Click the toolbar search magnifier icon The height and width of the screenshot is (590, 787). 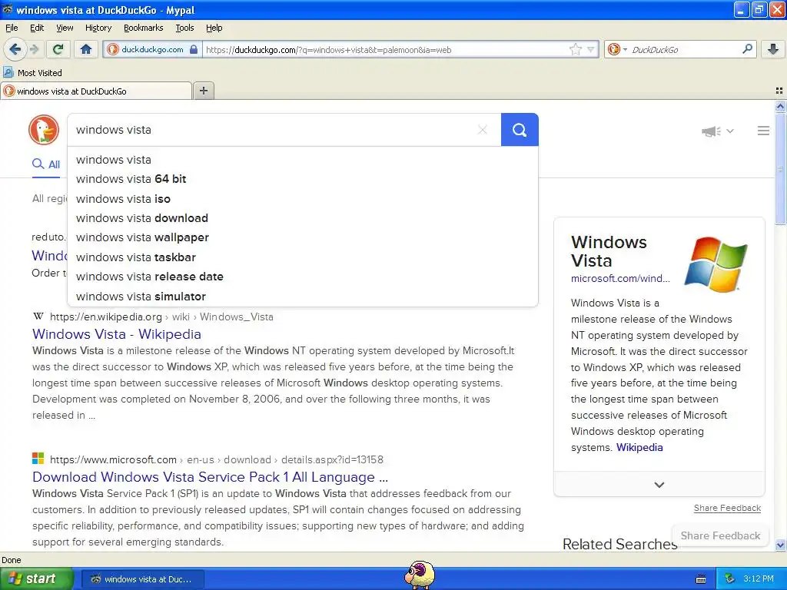pyautogui.click(x=747, y=49)
